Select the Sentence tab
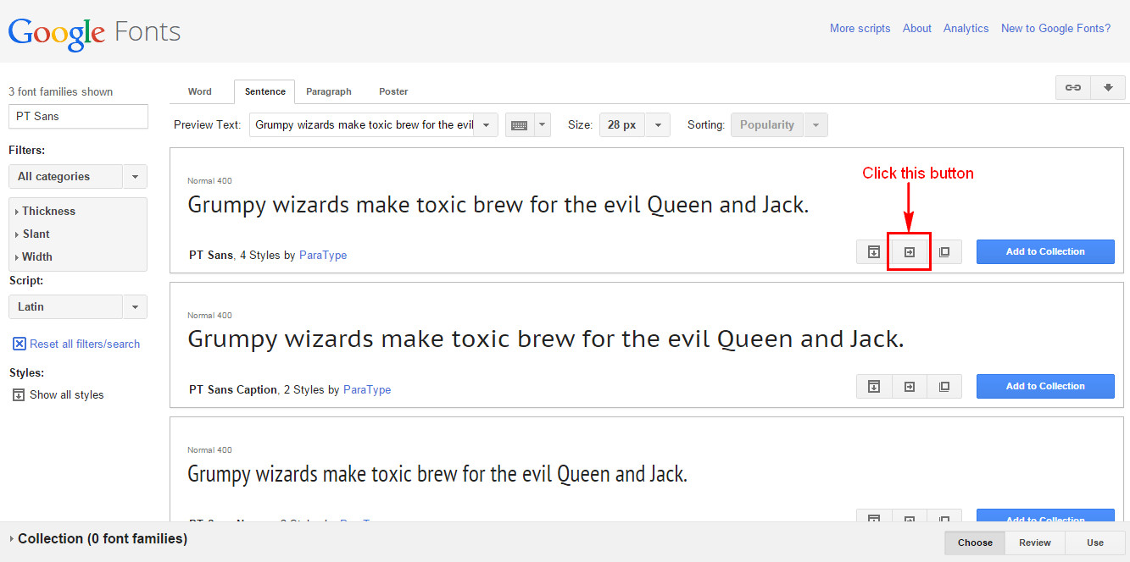Screen dimensions: 1130x562 coord(264,91)
